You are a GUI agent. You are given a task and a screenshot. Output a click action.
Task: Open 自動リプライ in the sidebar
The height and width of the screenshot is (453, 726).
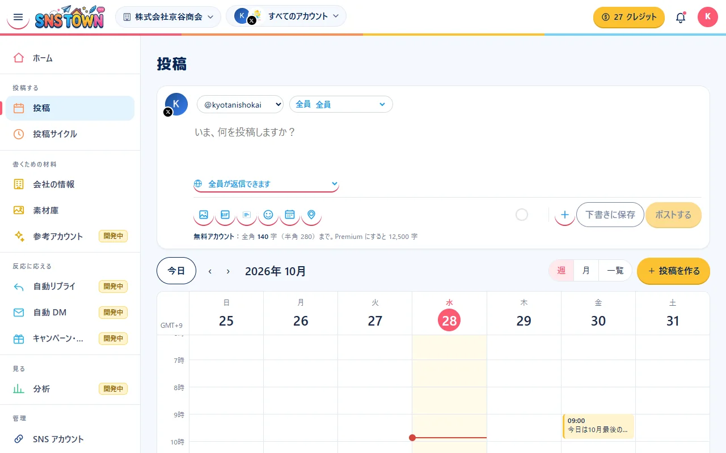point(70,287)
